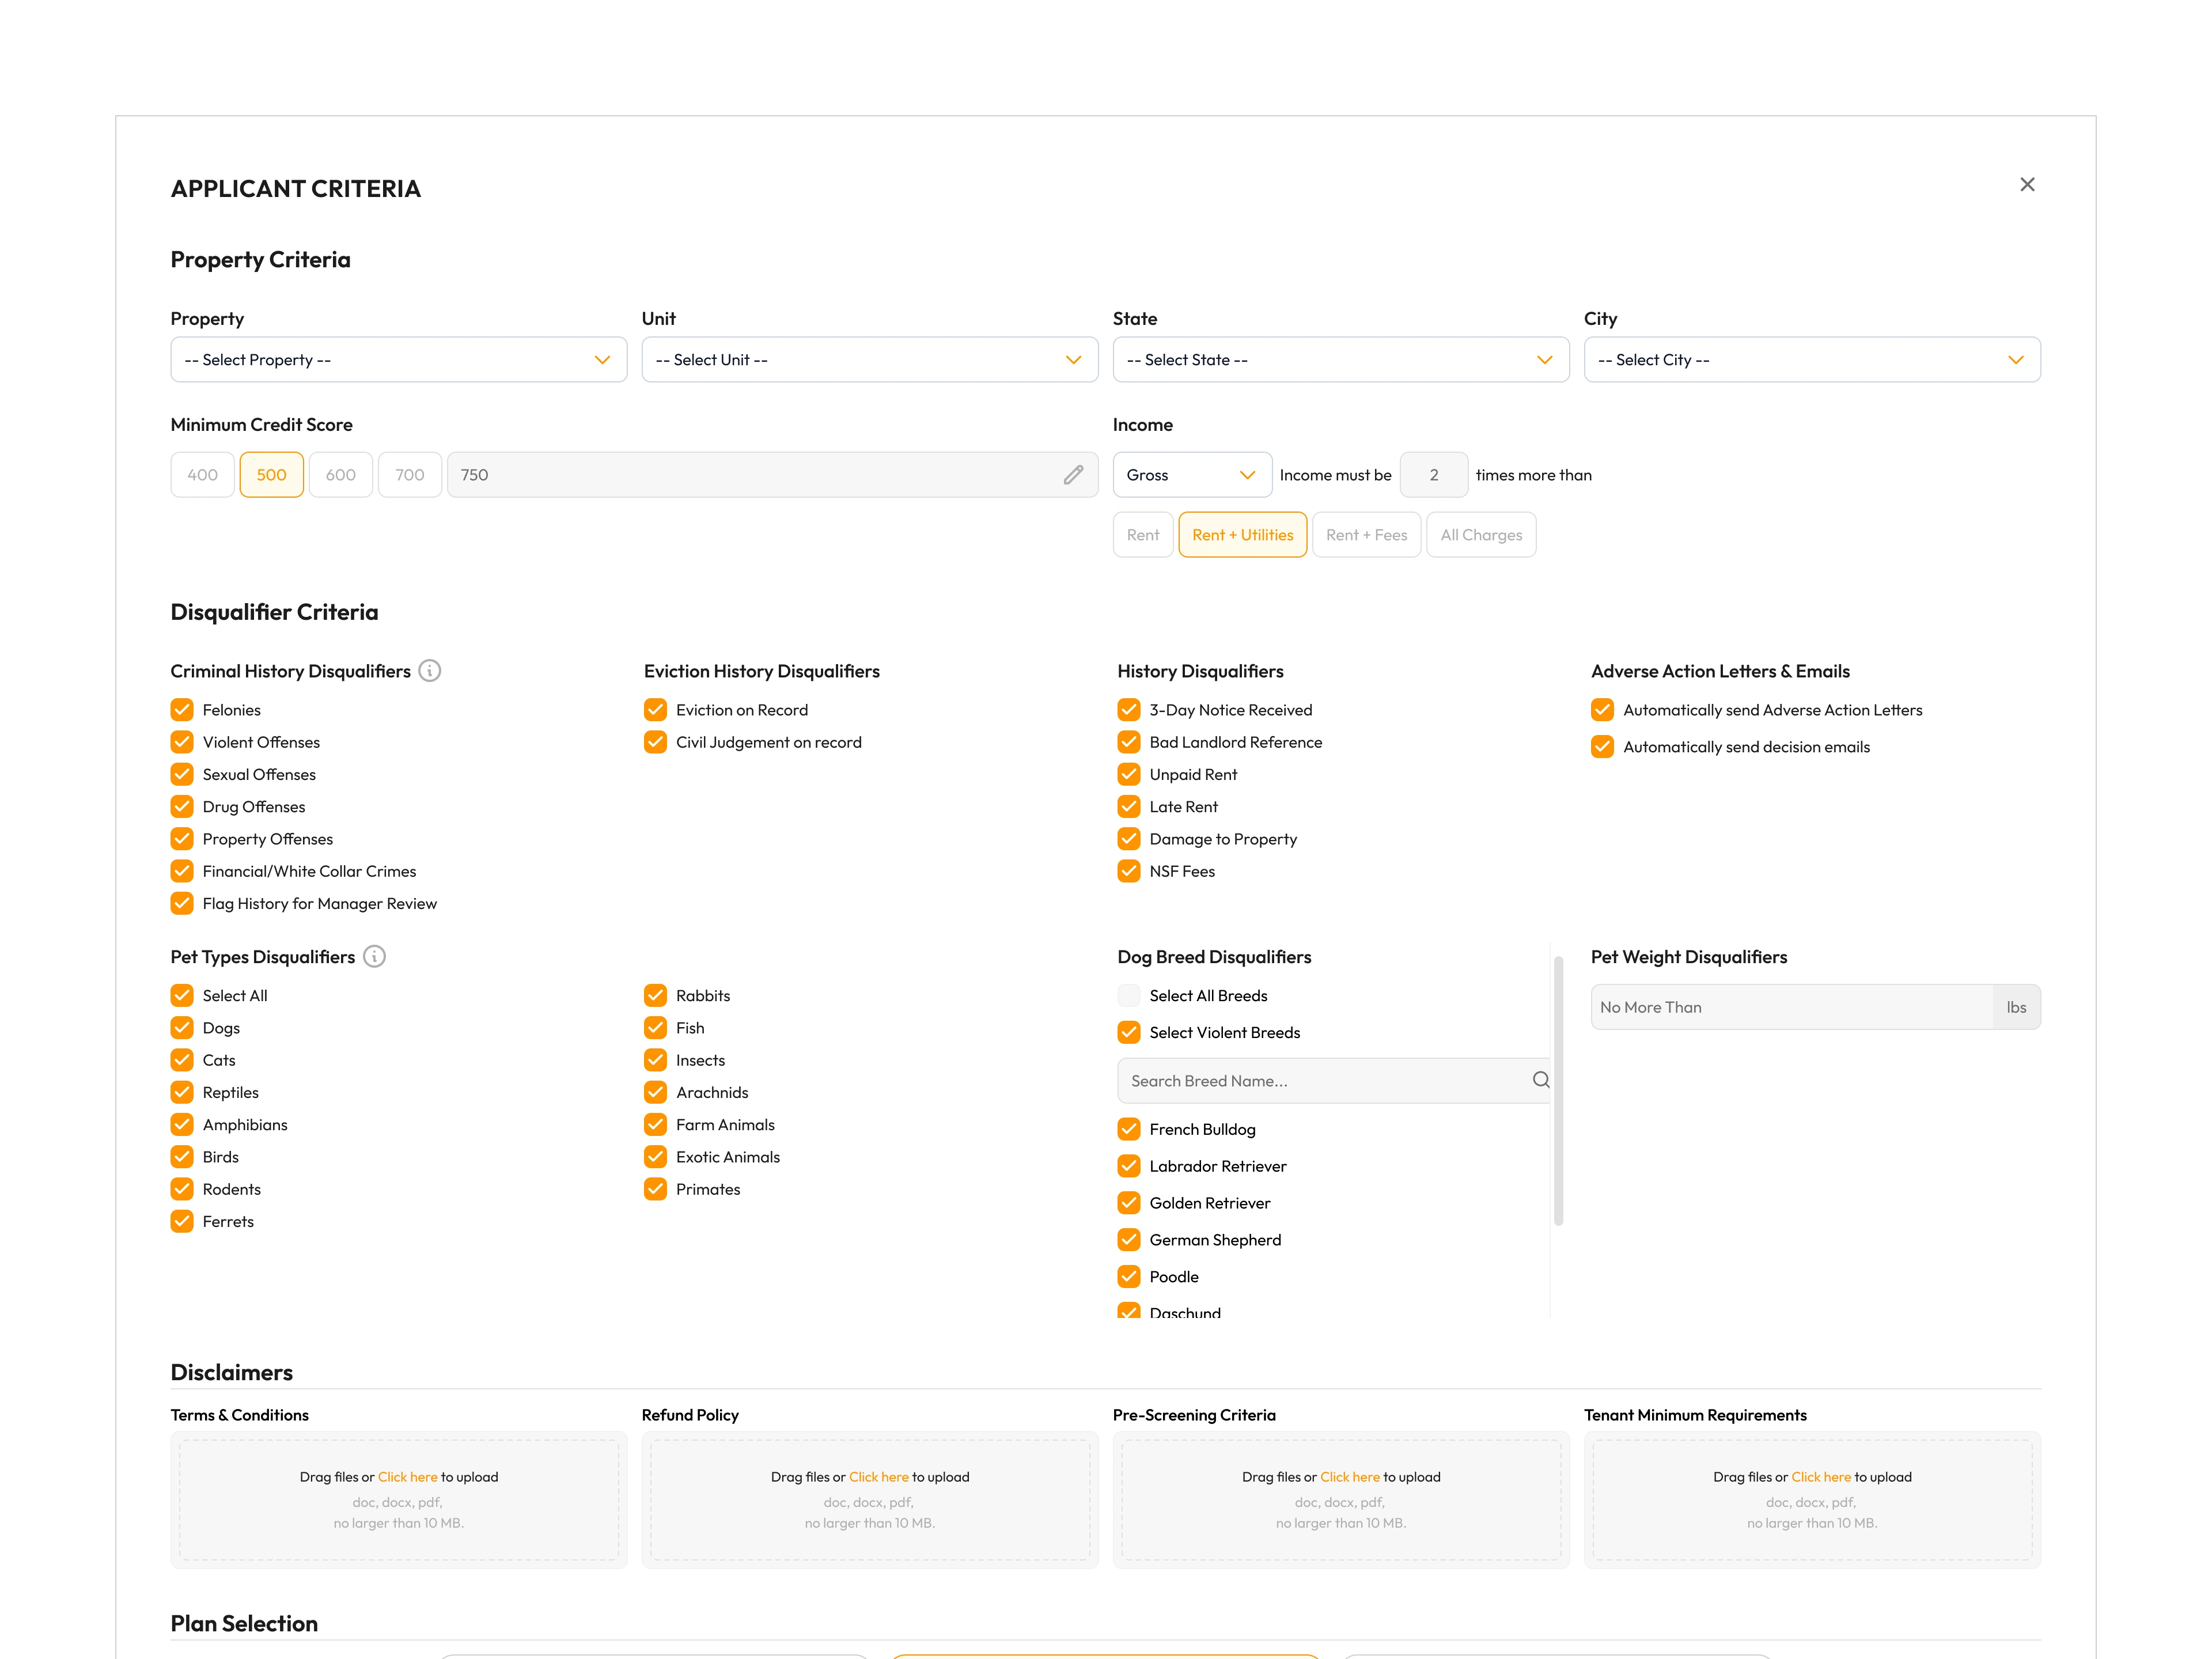2212x1659 pixels.
Task: Click here link under Tenant Minimum Requirements
Action: [1821, 1477]
